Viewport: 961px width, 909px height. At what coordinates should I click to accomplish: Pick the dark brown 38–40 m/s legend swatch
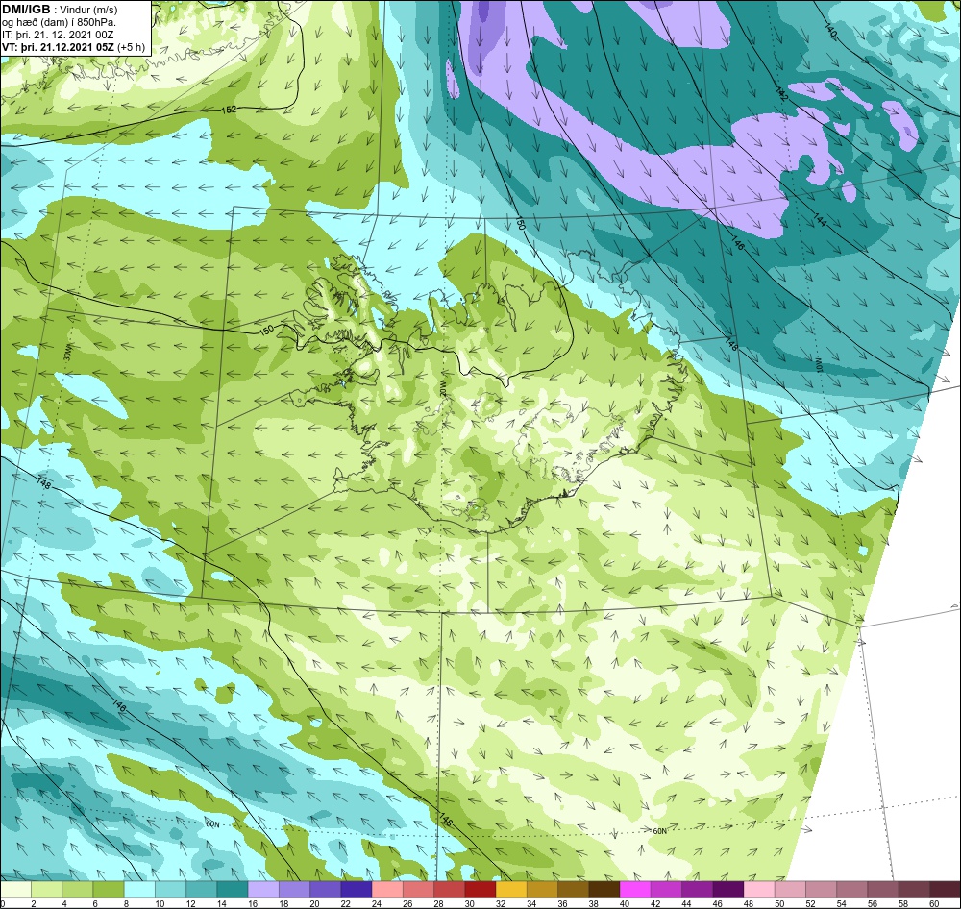point(604,890)
